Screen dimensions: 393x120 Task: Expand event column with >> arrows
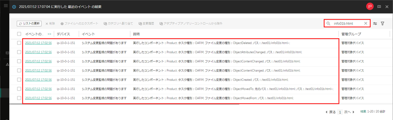[49, 34]
